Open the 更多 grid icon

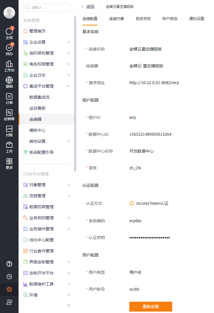(9, 161)
